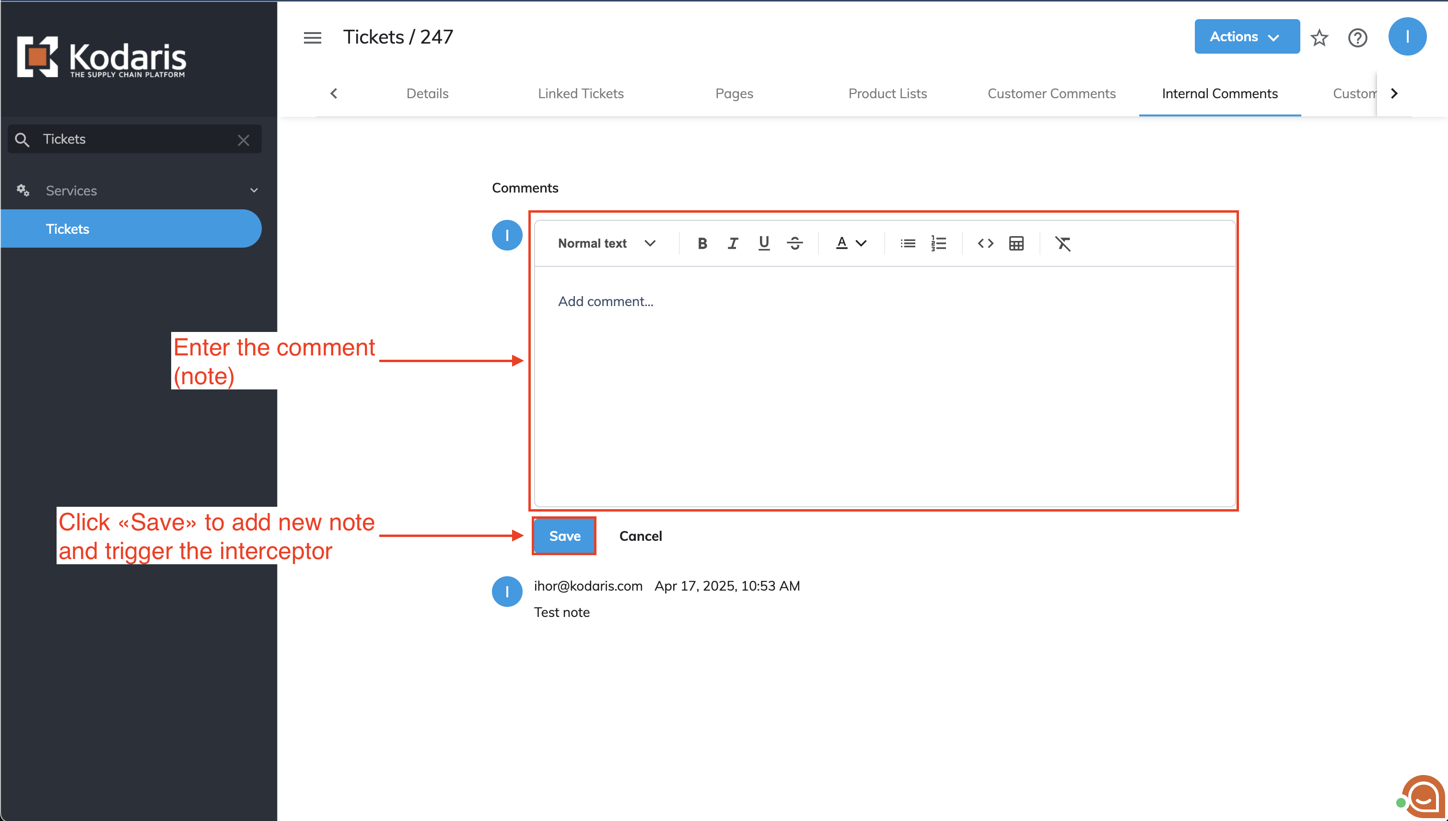The height and width of the screenshot is (821, 1448).
Task: Open the Actions dropdown menu
Action: point(1247,37)
